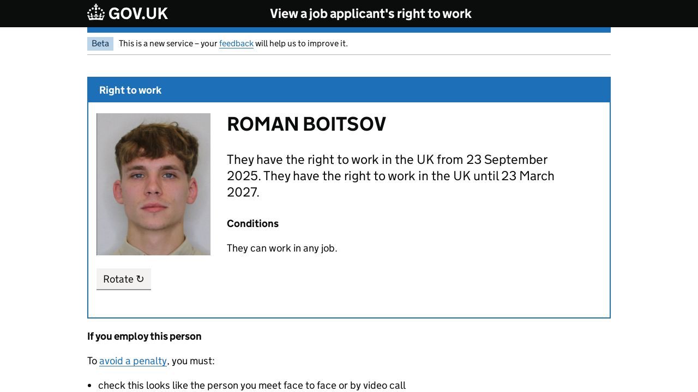Click the rotate arrow symbol in Rotate button
Image resolution: width=698 pixels, height=392 pixels.
[x=140, y=279]
